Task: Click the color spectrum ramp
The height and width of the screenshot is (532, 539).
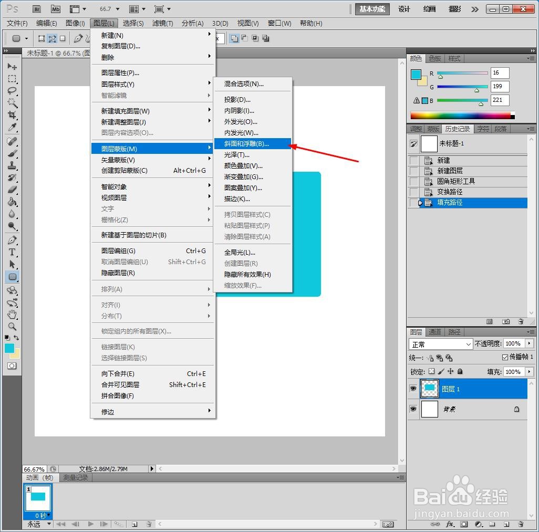Action: 462,116
